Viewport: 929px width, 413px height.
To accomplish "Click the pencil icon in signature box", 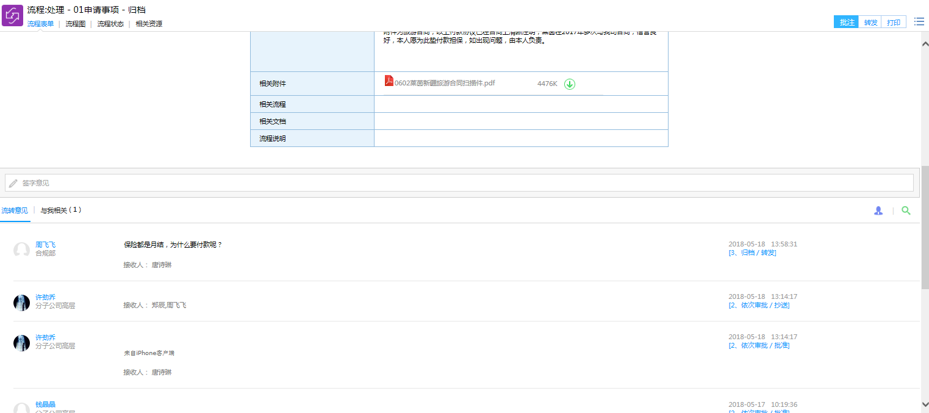I will (13, 183).
